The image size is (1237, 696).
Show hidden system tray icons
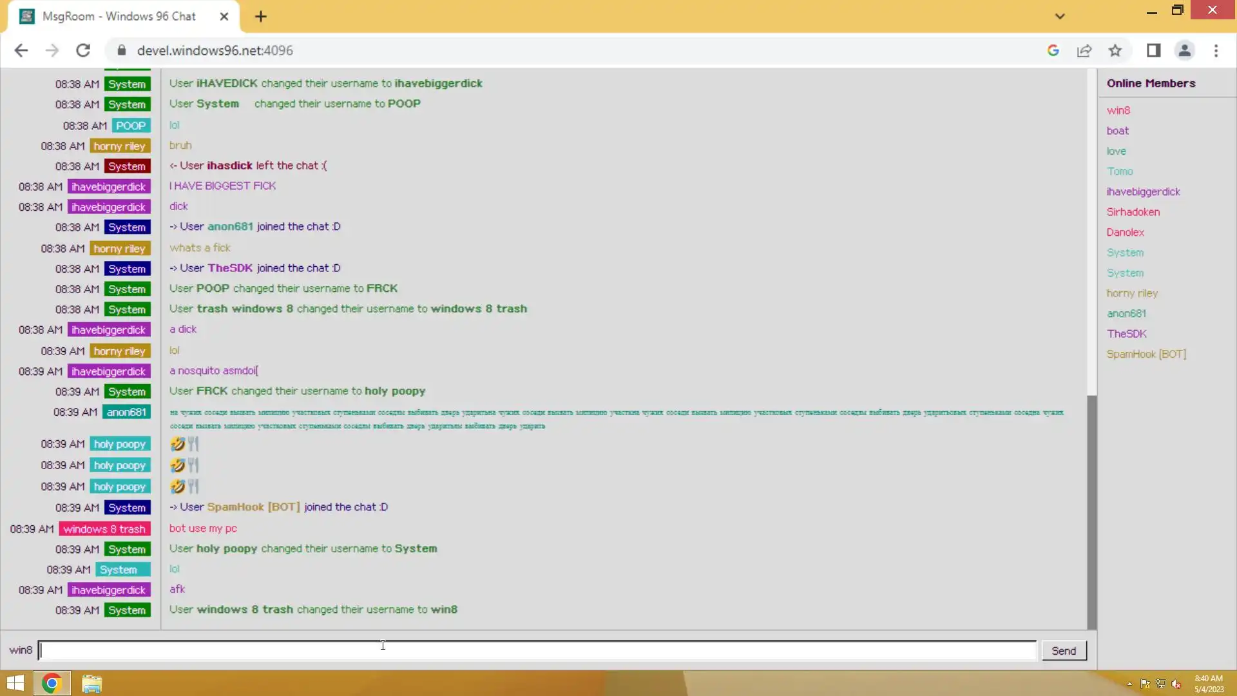[1129, 684]
